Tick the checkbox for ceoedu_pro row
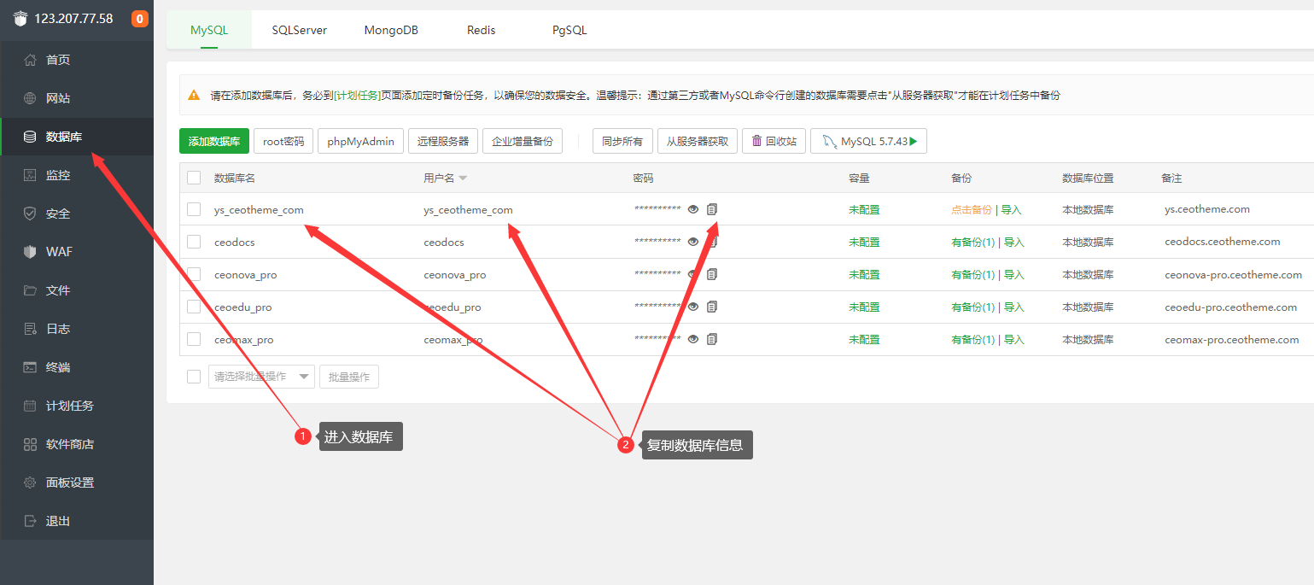 (194, 307)
